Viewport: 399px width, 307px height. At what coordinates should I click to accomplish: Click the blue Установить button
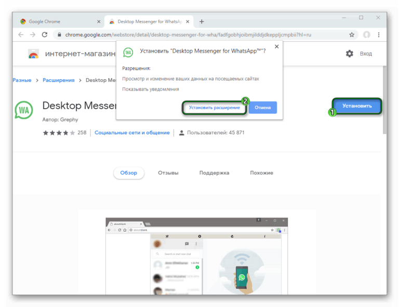point(357,106)
